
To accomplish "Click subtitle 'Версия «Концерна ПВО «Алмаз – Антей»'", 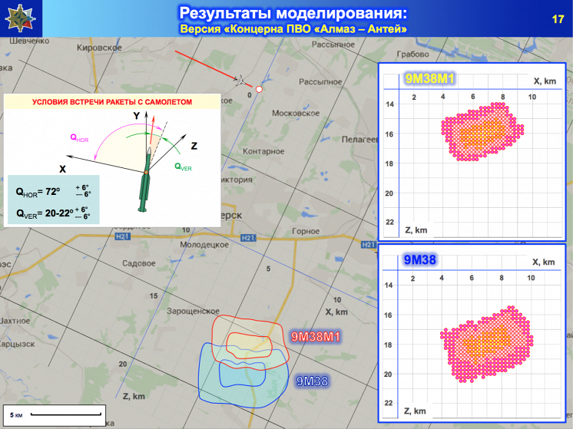I will [293, 29].
